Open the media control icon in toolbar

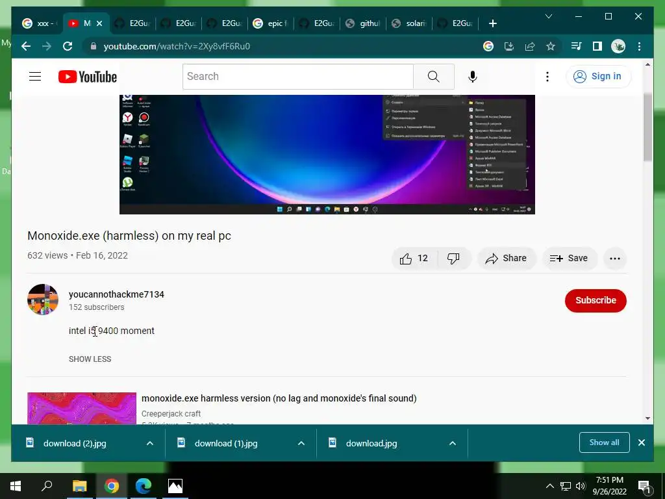click(x=577, y=46)
